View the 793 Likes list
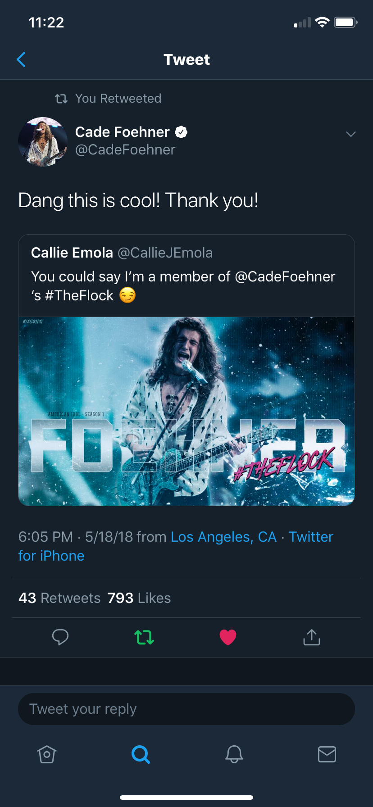373x807 pixels. [x=139, y=598]
